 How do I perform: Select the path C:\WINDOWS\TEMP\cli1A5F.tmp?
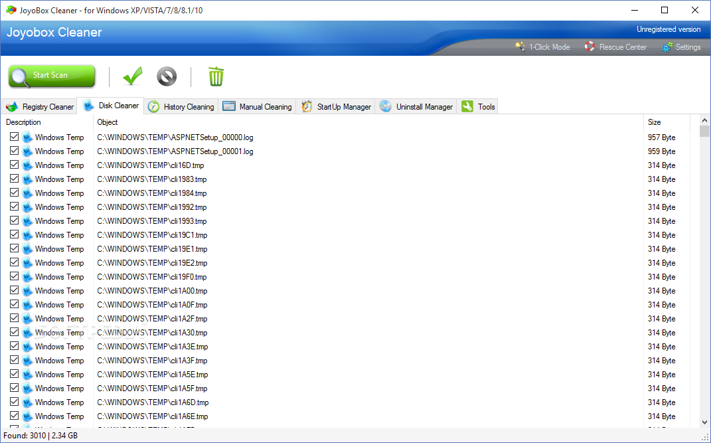(x=152, y=389)
